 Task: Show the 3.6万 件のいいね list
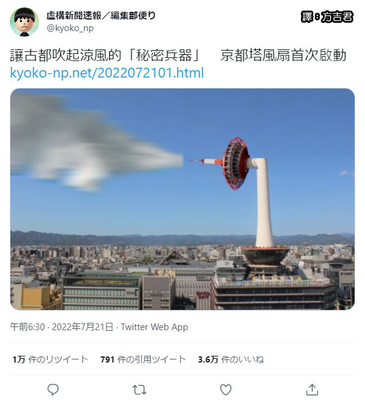pyautogui.click(x=231, y=359)
